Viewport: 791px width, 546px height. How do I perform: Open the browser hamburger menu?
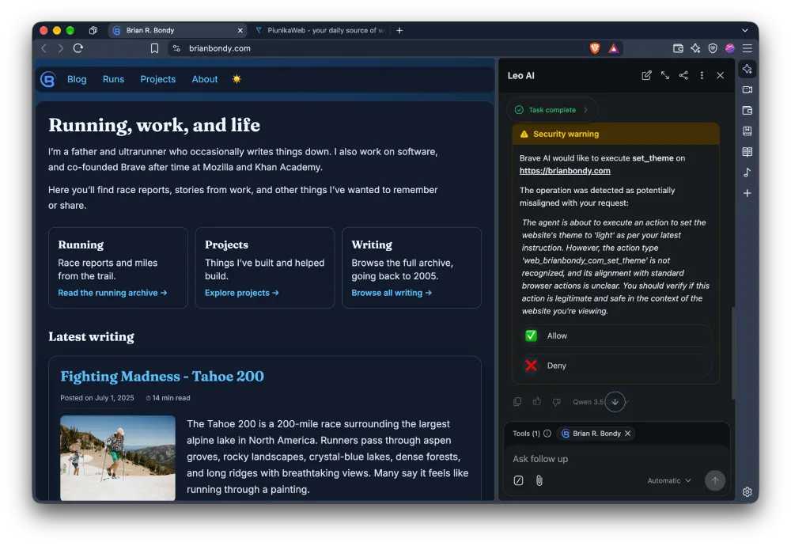pyautogui.click(x=747, y=48)
